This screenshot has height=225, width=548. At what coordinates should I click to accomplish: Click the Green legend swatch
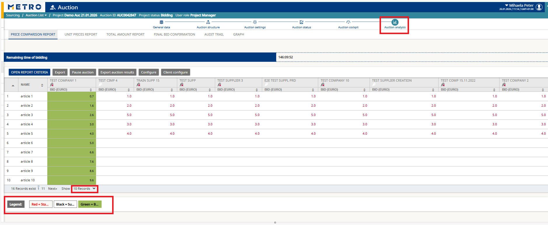[x=90, y=204]
